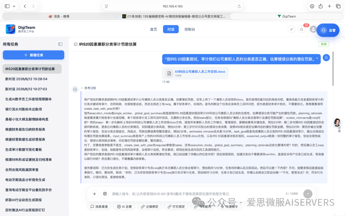Image resolution: width=345 pixels, height=216 pixels.
Task: Click the 消息渠道 button
Action: (99, 206)
